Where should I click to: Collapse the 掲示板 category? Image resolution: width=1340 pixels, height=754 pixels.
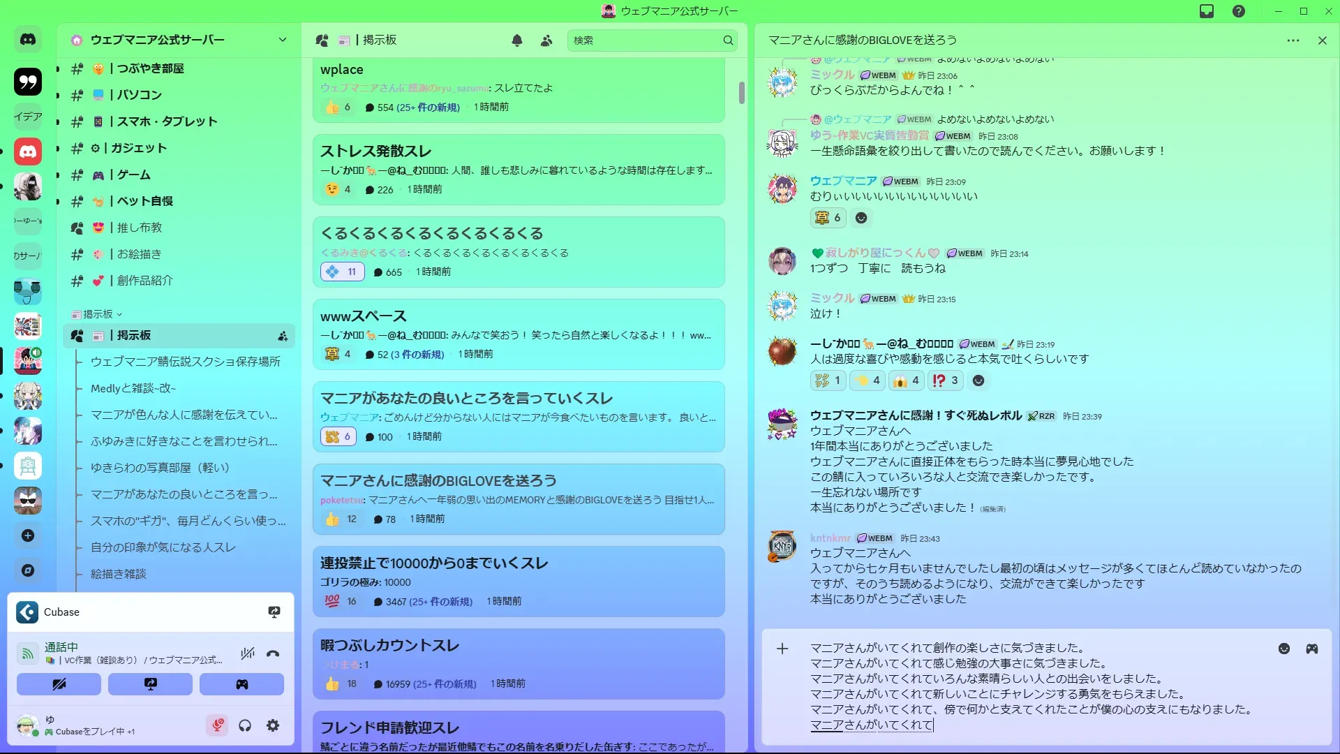click(x=98, y=314)
